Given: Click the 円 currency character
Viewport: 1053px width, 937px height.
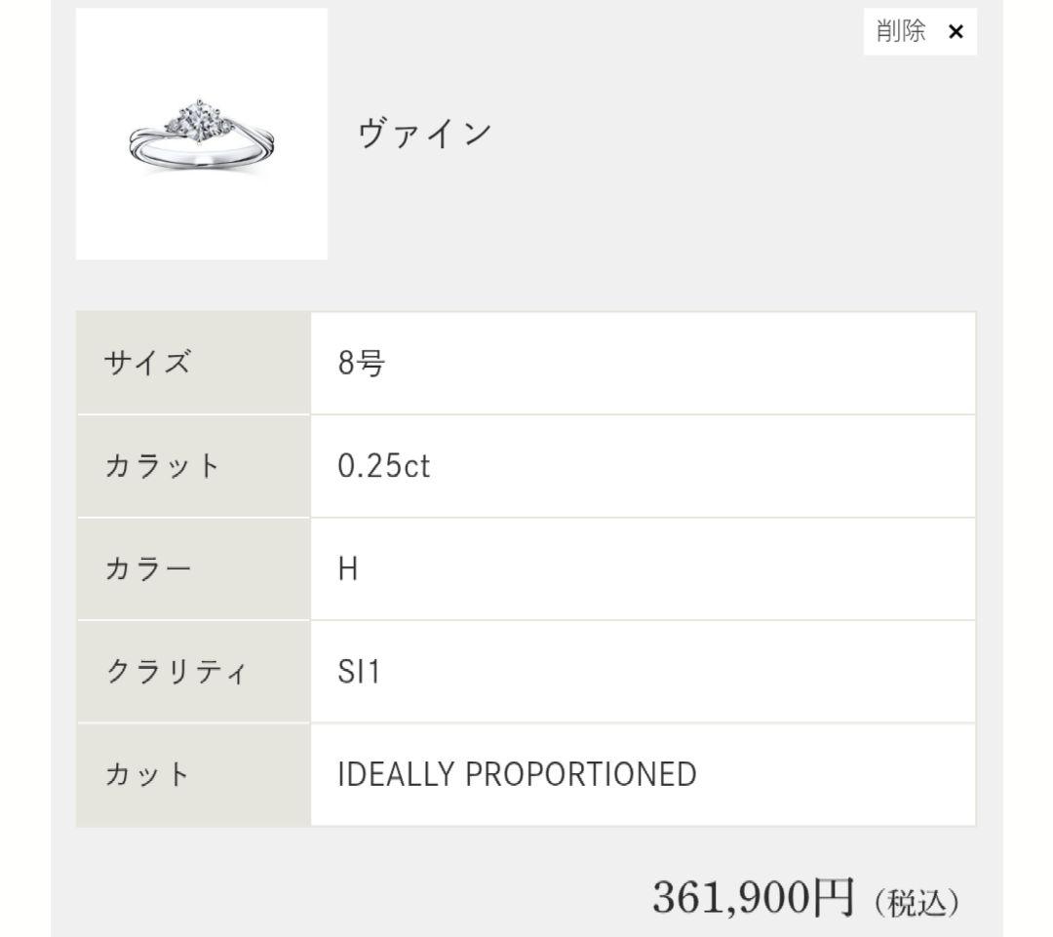Looking at the screenshot, I should pos(835,897).
